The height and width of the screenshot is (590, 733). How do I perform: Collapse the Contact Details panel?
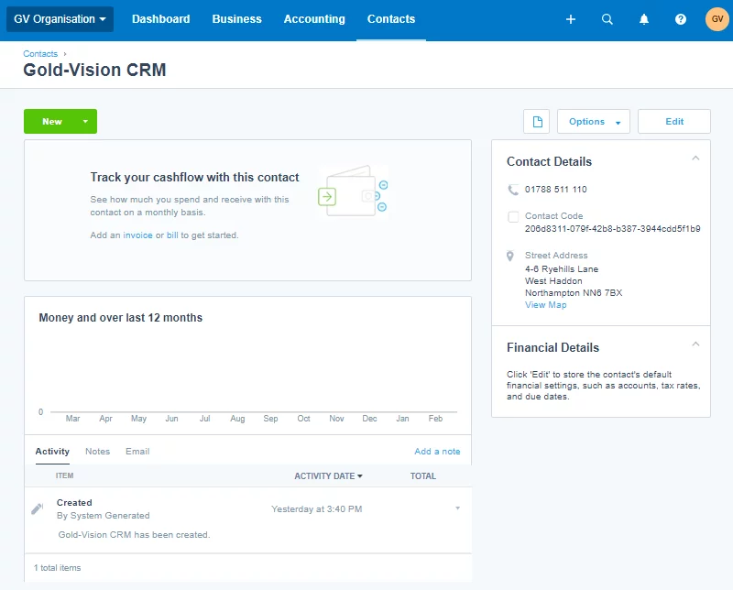[x=695, y=158]
